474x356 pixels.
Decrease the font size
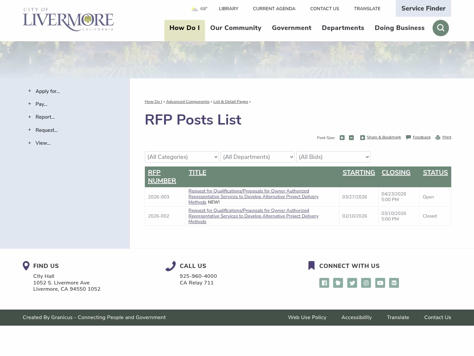351,137
